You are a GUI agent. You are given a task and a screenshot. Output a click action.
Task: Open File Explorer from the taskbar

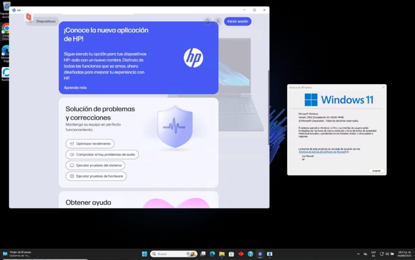pyautogui.click(x=222, y=254)
